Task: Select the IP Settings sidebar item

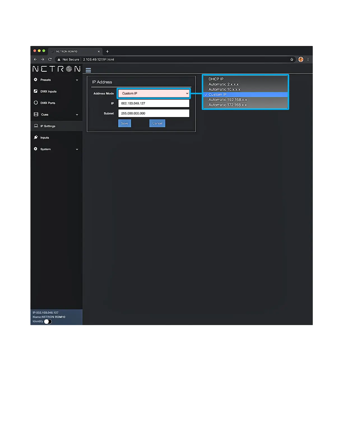Action: click(x=48, y=126)
